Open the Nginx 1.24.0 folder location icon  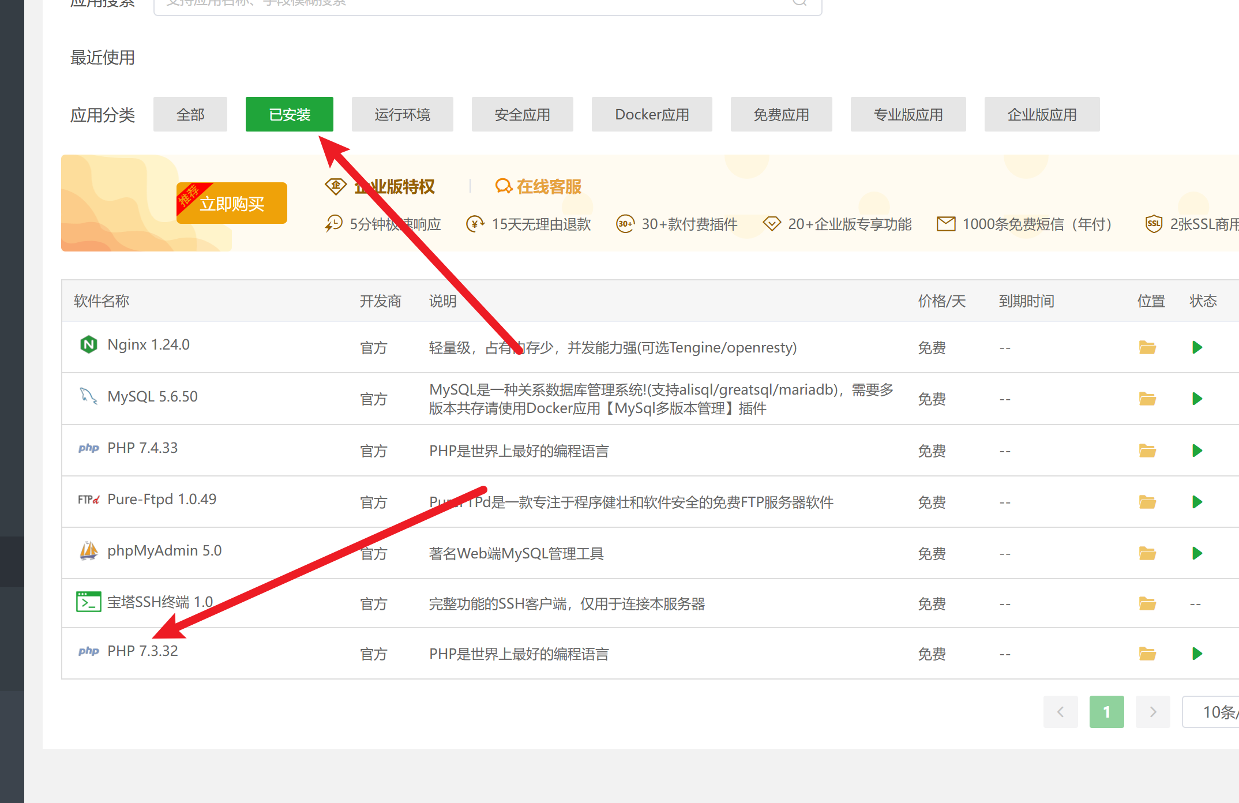coord(1147,347)
